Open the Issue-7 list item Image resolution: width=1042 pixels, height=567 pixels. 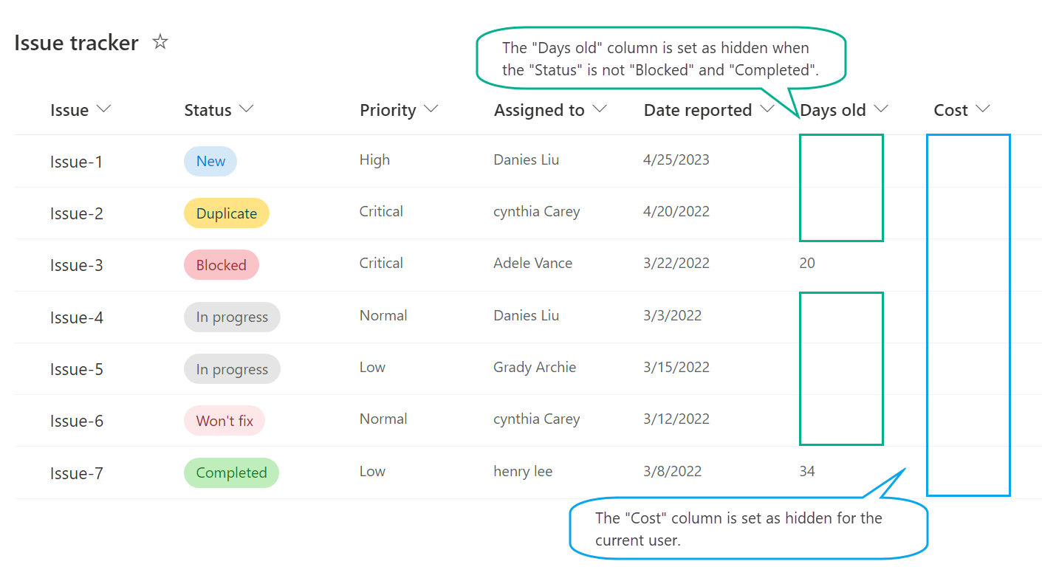[x=76, y=473]
